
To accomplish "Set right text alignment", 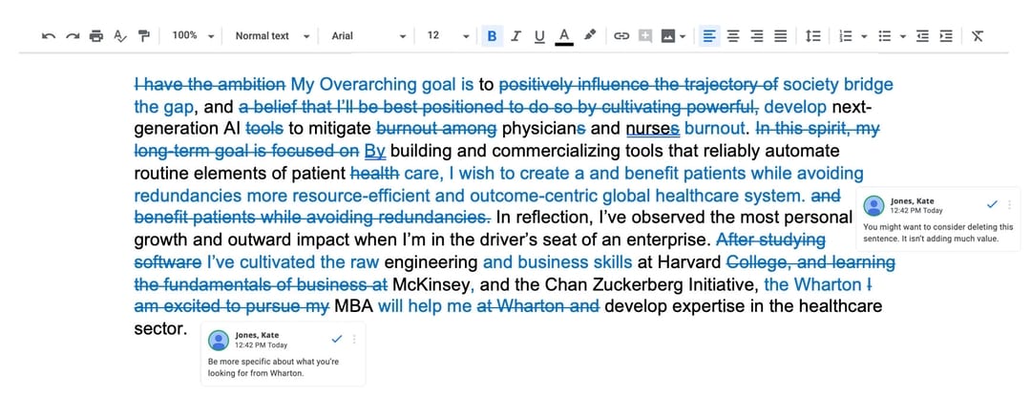I will tap(756, 36).
